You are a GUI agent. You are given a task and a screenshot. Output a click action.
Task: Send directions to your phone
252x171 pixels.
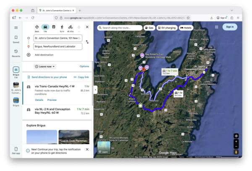point(47,77)
